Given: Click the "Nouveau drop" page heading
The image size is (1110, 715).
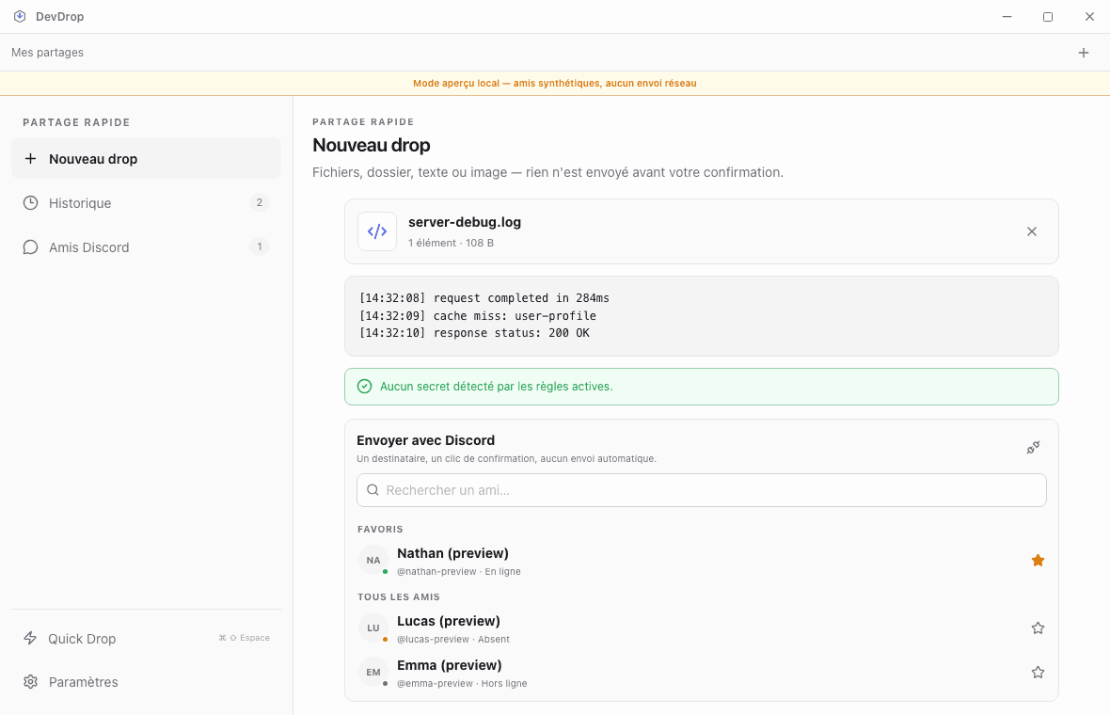Looking at the screenshot, I should click(x=372, y=145).
